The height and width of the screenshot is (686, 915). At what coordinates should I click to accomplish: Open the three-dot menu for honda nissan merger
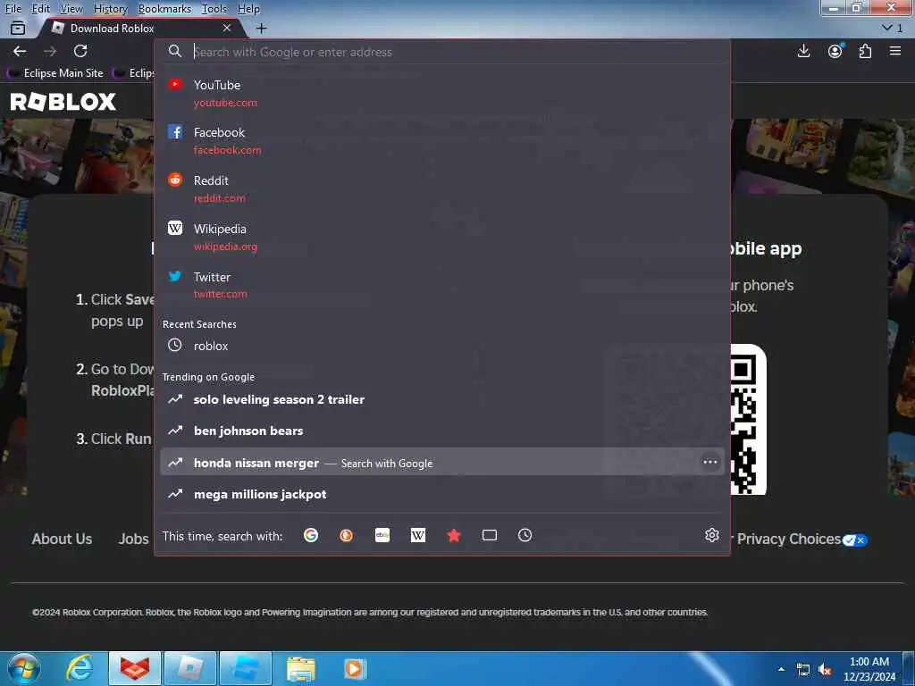point(710,462)
